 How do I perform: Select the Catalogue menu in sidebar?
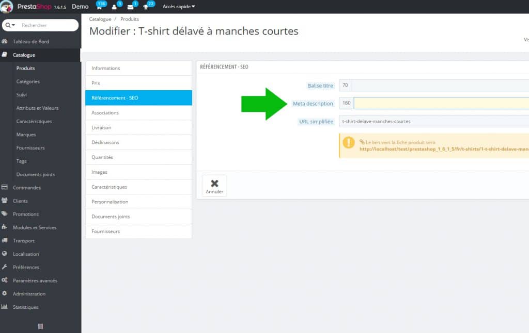pos(40,55)
